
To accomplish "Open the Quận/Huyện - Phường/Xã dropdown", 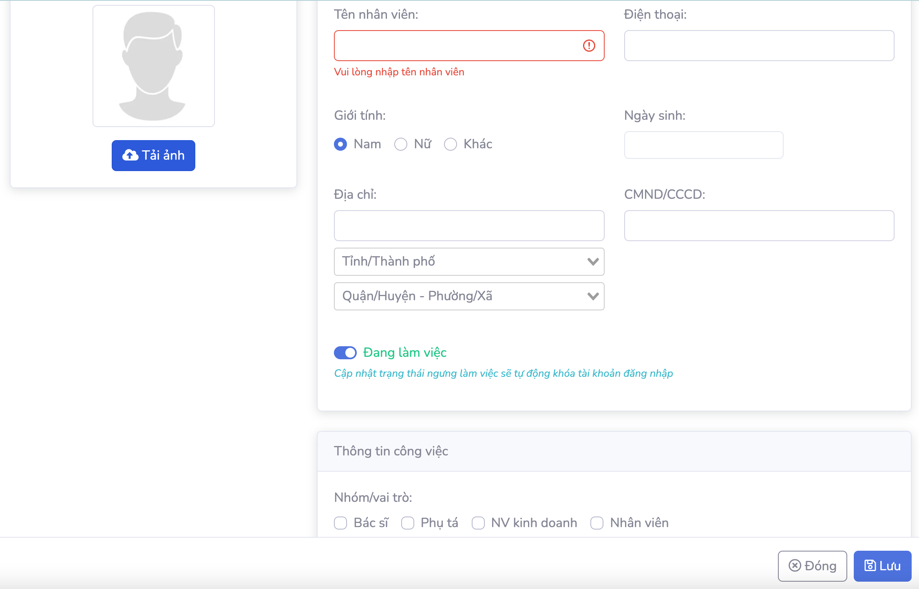I will tap(469, 296).
